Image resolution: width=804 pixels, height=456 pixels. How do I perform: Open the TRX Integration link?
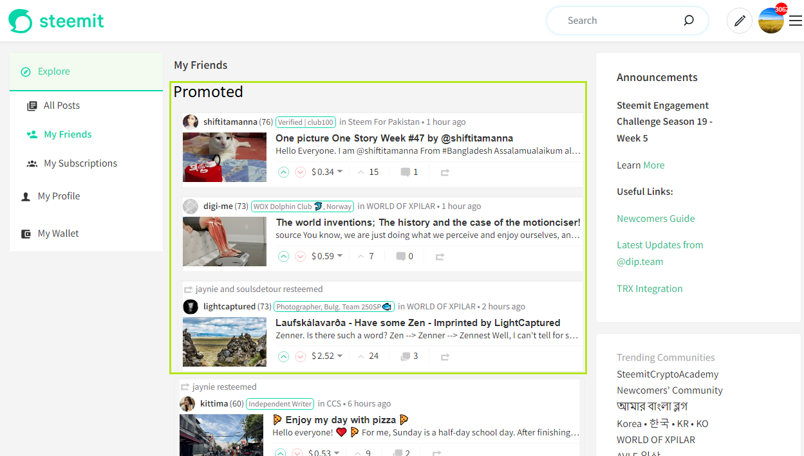point(650,289)
